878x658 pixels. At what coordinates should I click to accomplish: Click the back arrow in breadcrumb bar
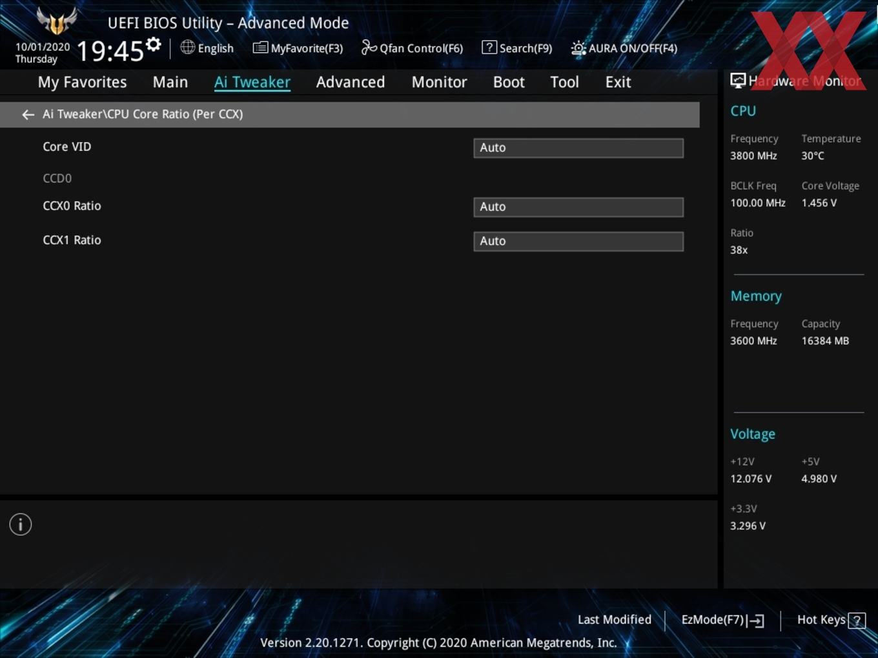point(28,114)
